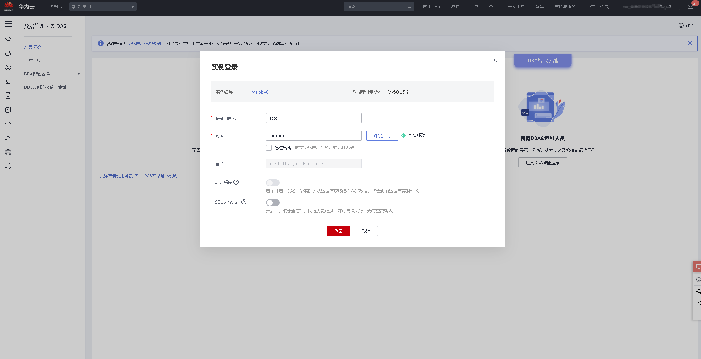Close the DAS survey info banner

[690, 43]
